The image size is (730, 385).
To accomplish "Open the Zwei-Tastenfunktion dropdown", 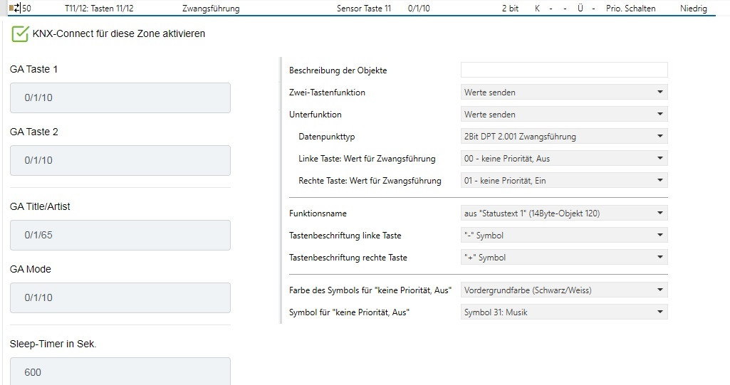I will click(x=563, y=93).
